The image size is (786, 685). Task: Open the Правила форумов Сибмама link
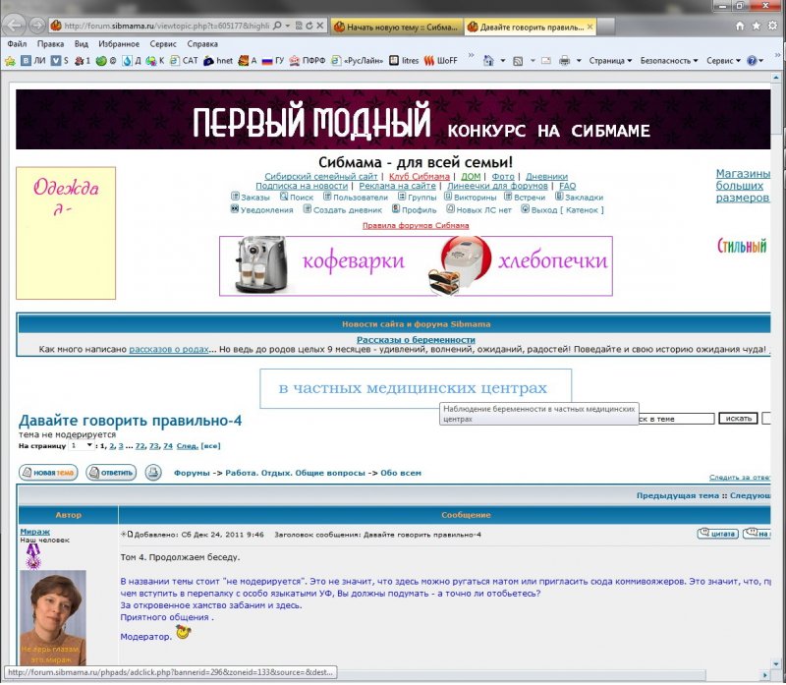point(416,226)
